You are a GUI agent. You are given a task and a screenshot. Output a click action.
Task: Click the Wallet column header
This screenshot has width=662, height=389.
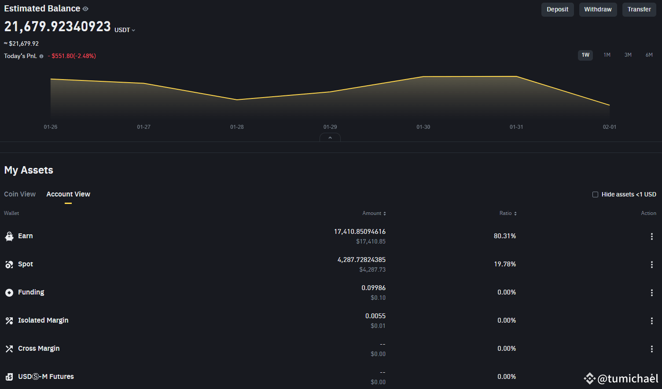tap(11, 213)
